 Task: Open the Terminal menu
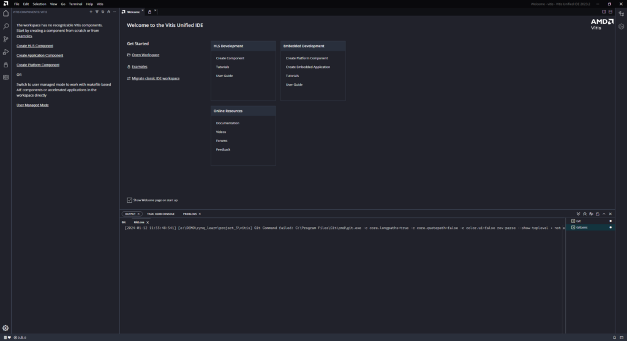click(x=75, y=4)
